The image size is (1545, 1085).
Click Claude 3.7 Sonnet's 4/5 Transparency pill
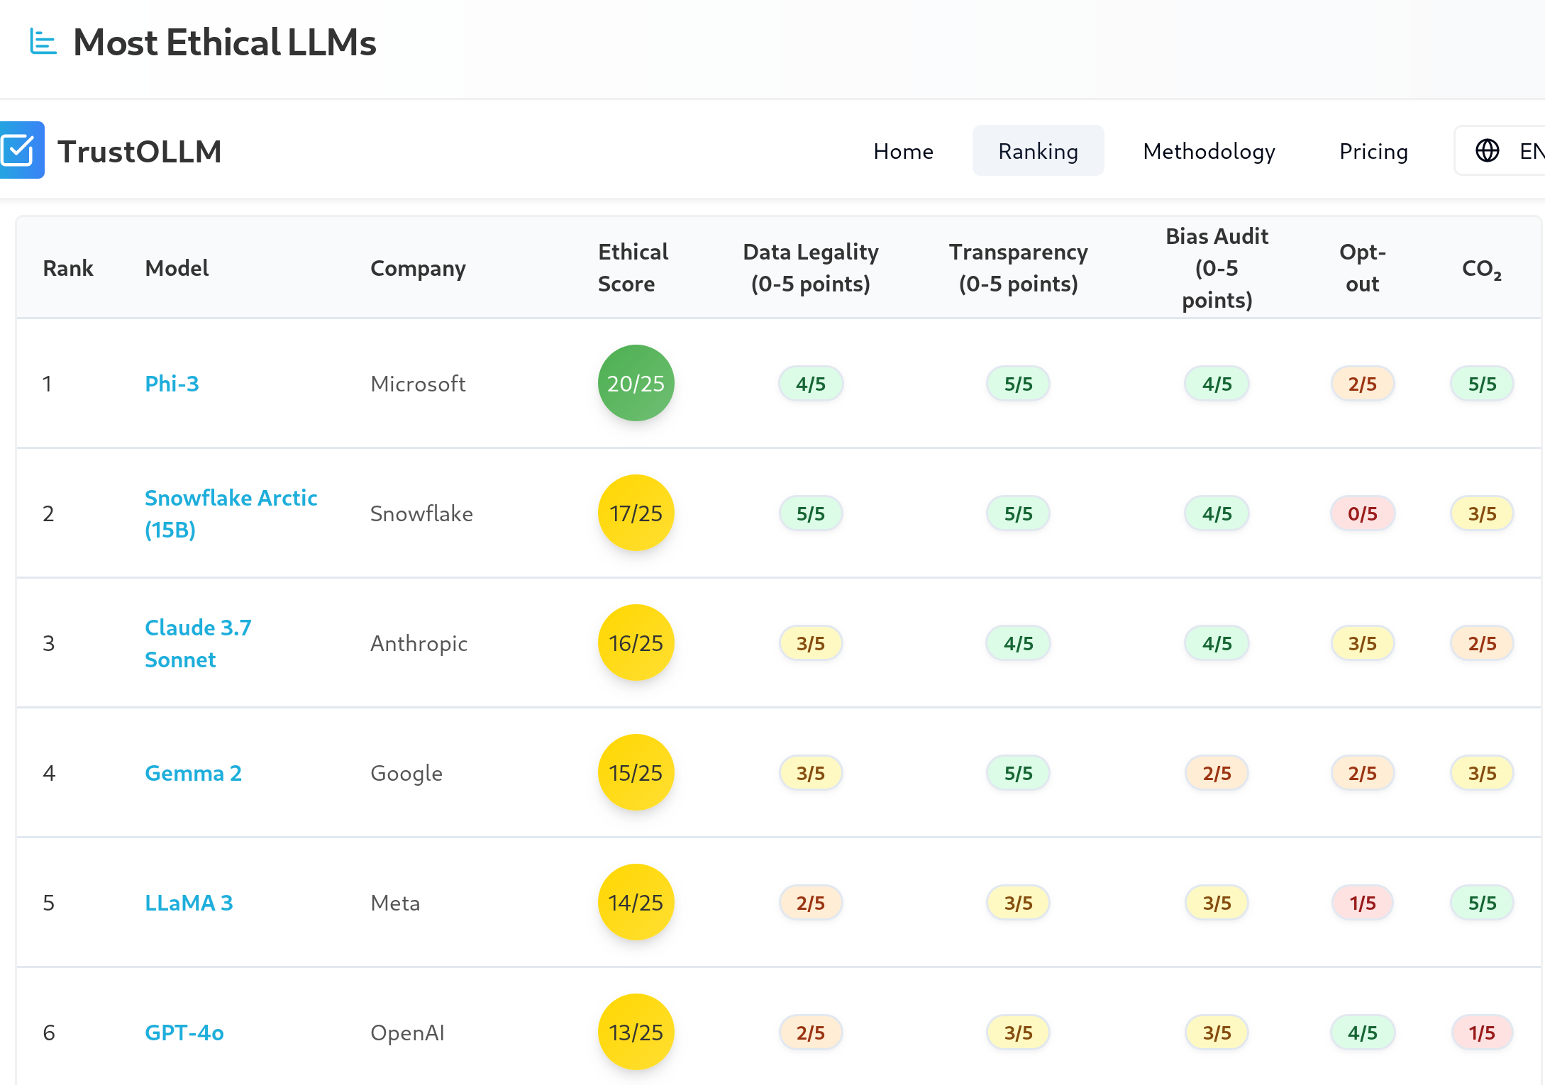point(1018,643)
